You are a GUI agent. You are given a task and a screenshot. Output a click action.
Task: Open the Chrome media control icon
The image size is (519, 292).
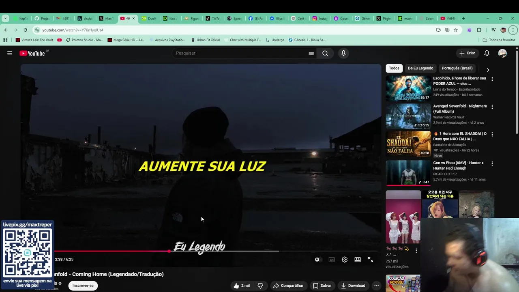pos(493,30)
